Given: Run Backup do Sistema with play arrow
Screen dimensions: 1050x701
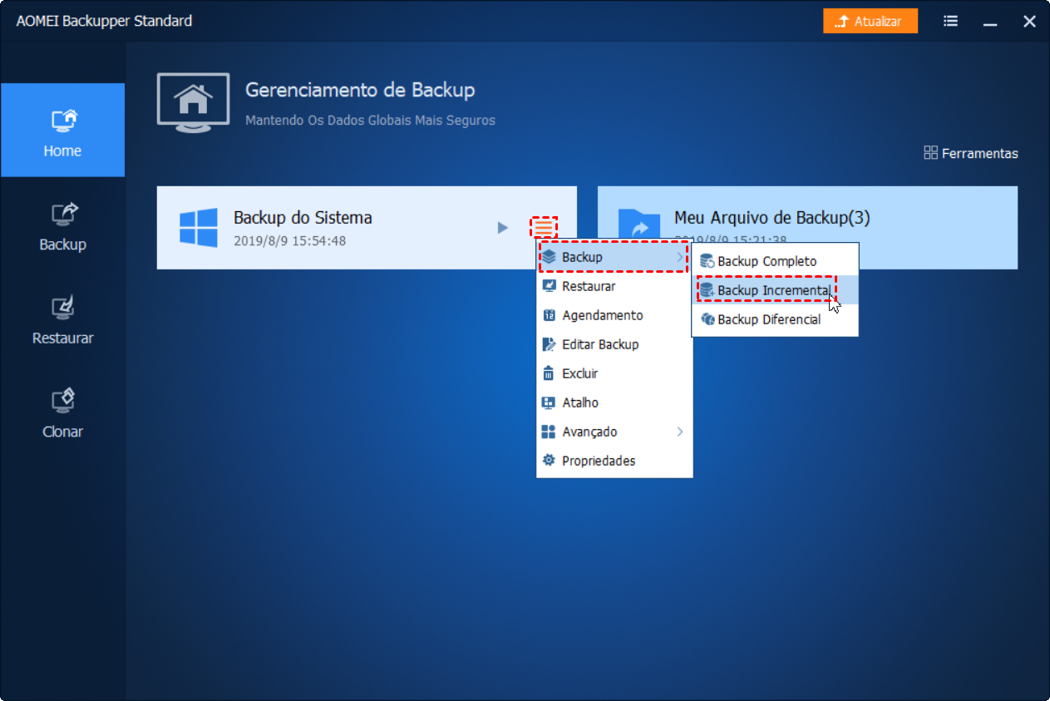Looking at the screenshot, I should click(x=502, y=227).
